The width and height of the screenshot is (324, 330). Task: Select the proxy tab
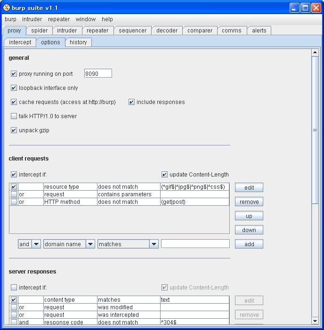(x=14, y=31)
